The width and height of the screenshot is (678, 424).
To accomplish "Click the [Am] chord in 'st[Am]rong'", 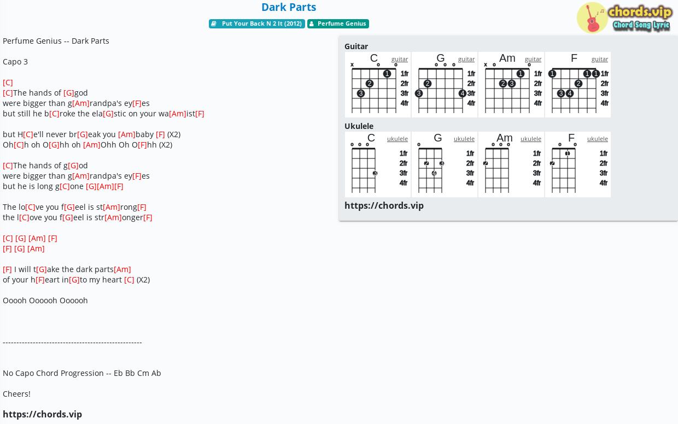I will point(112,207).
